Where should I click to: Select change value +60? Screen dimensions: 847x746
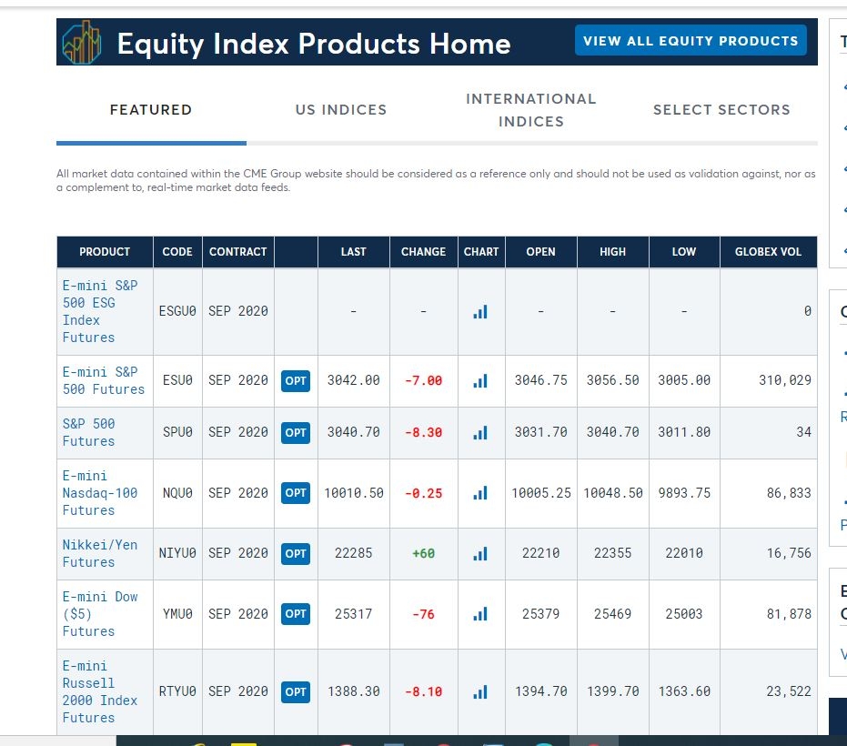coord(424,554)
